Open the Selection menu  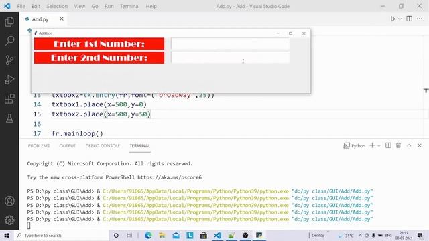(x=57, y=6)
